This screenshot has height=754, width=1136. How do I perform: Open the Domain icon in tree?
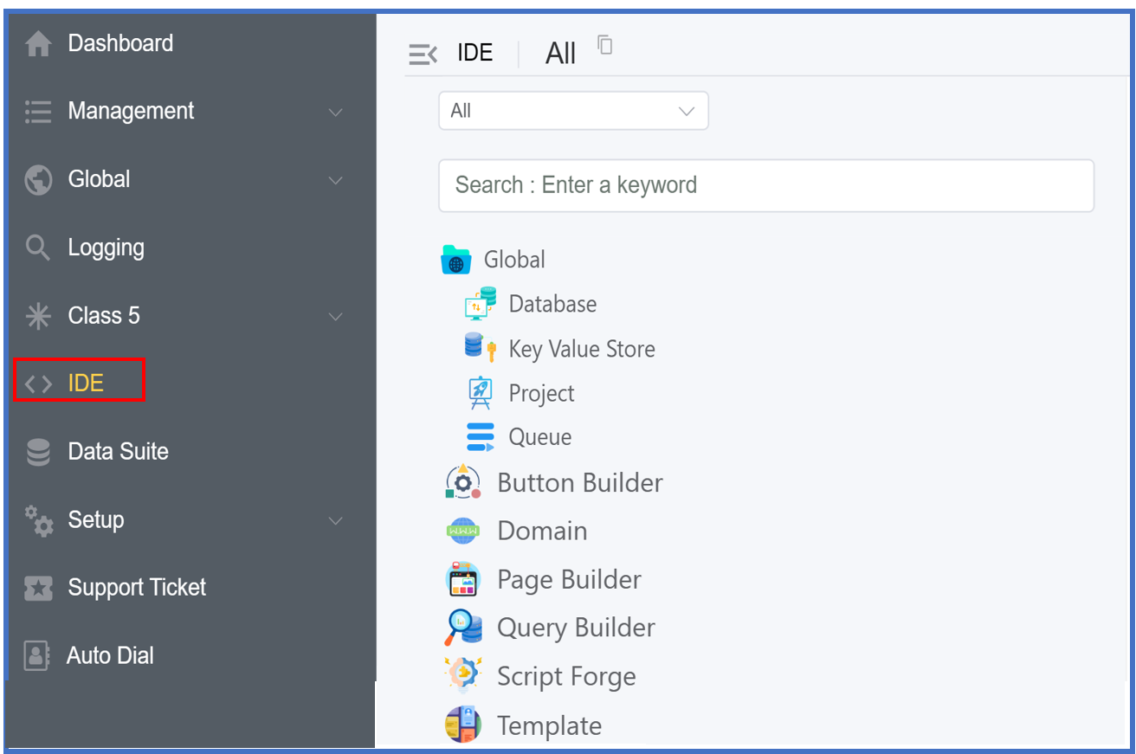pos(462,531)
